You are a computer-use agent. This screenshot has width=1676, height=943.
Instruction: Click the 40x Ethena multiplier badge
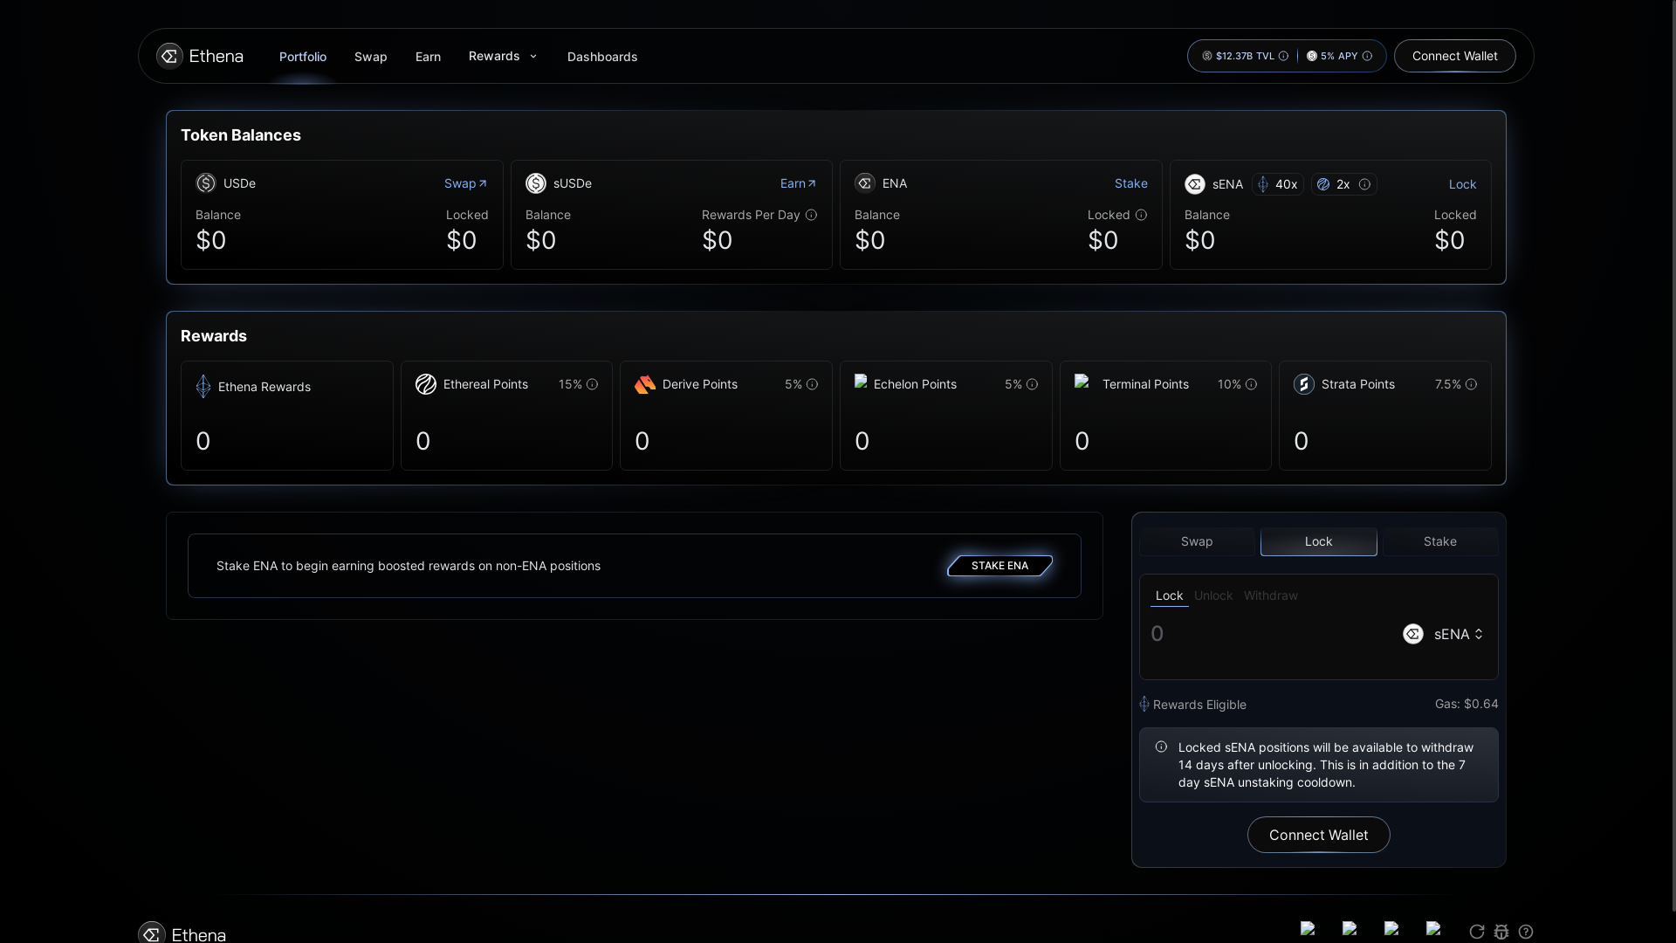click(1278, 184)
